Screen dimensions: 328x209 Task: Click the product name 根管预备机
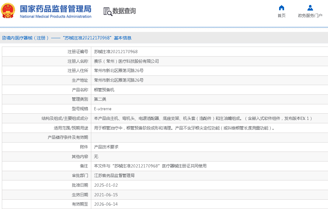(x=104, y=90)
